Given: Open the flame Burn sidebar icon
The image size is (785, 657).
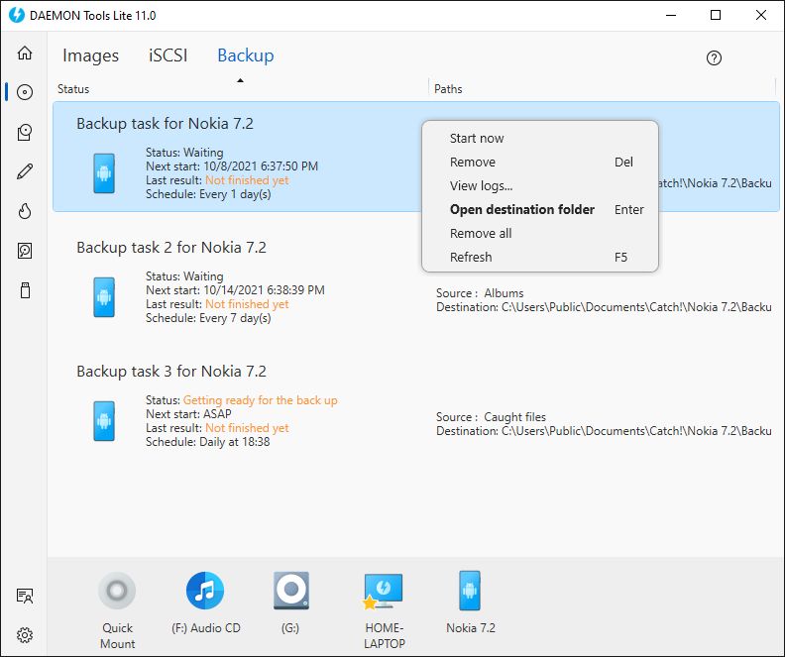Looking at the screenshot, I should (25, 211).
